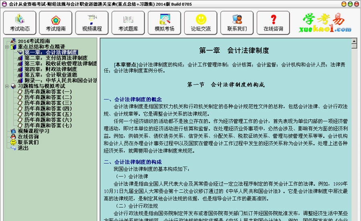Open 第二章：支付结算法律制度 chapter
The height and width of the screenshot is (221, 361).
click(56, 58)
